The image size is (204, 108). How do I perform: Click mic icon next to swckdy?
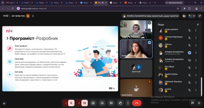click(189, 90)
